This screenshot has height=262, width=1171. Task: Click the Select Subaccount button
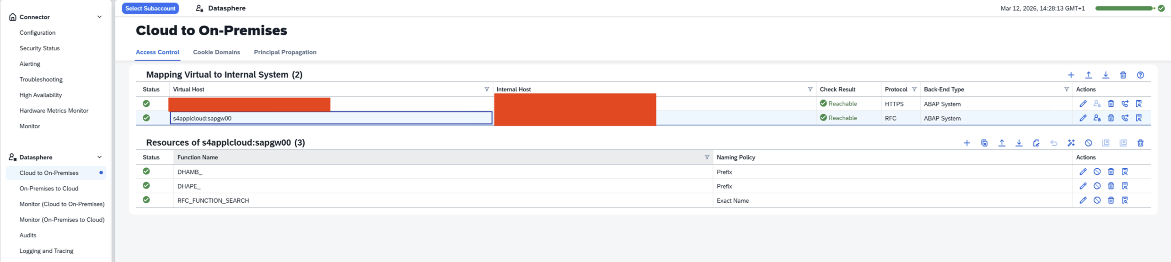click(x=150, y=8)
